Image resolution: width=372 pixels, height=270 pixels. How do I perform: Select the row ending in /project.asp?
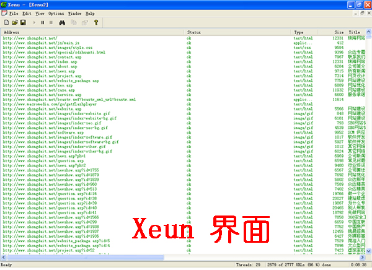point(184,76)
